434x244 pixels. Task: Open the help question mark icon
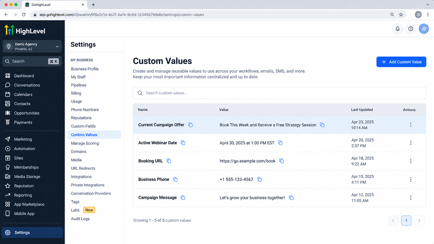point(411,29)
